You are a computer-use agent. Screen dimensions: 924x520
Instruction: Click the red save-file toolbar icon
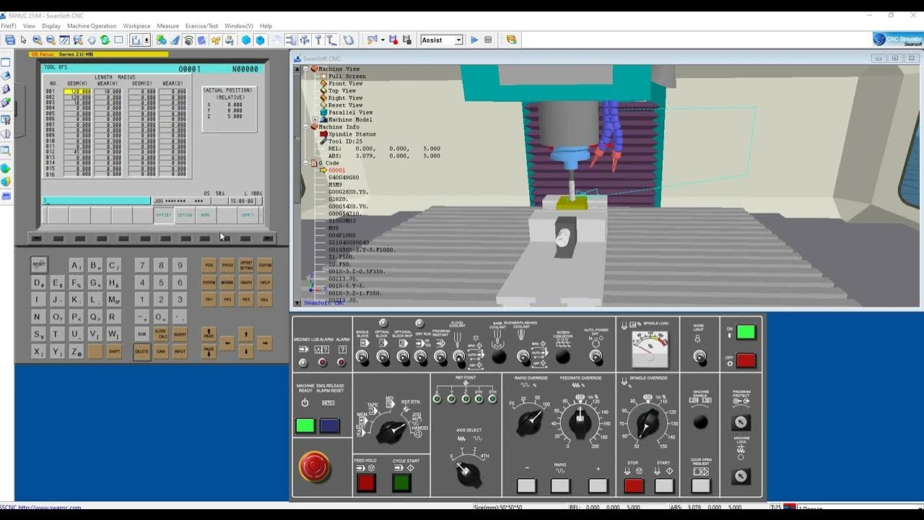[x=393, y=40]
